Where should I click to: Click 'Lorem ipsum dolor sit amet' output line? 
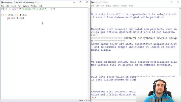[134, 44]
